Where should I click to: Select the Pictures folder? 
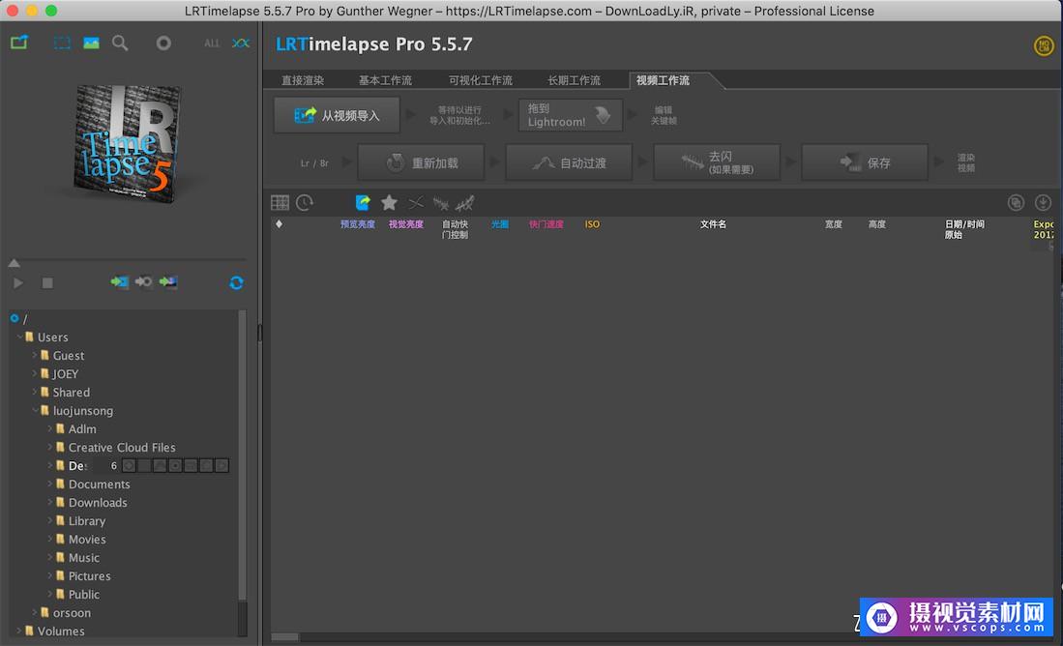point(90,576)
